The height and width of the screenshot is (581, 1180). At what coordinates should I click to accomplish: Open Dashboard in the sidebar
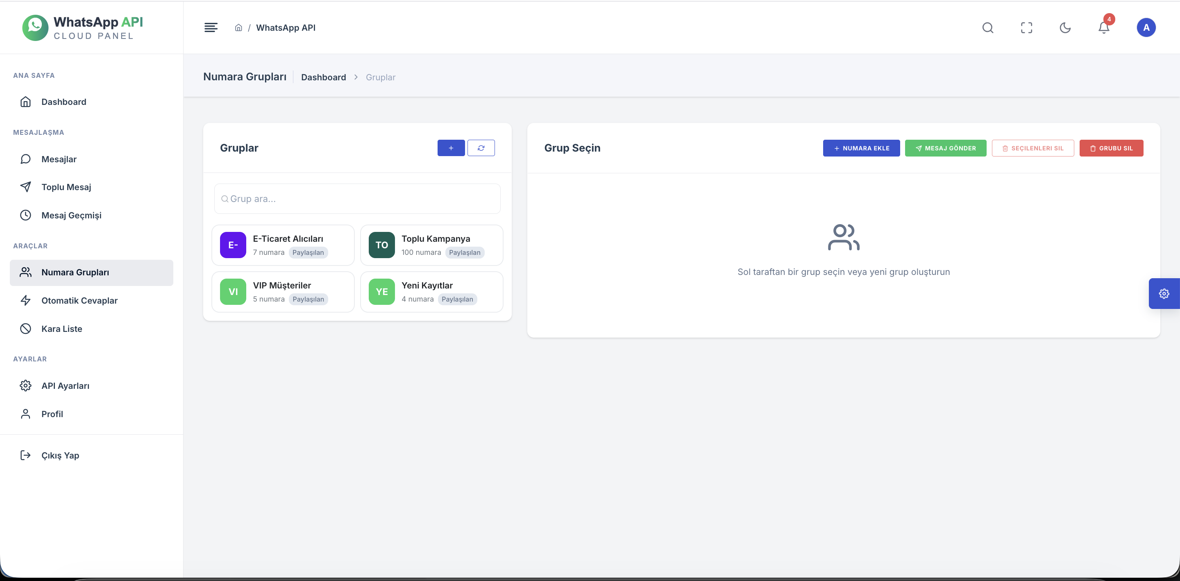(x=92, y=102)
